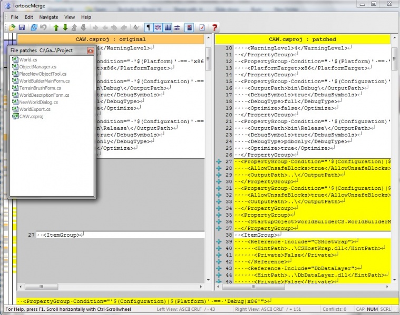Click the file icon beside CAW.csproj

pos(15,116)
